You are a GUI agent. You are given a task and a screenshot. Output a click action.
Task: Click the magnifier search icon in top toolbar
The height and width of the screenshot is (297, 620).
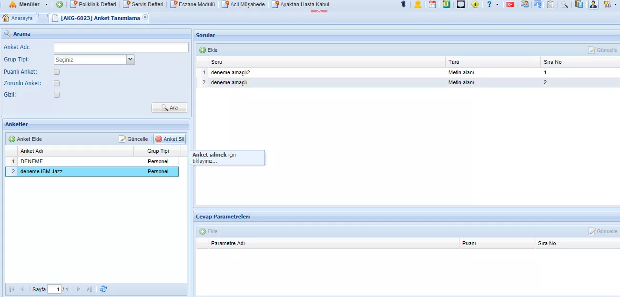pos(565,4)
